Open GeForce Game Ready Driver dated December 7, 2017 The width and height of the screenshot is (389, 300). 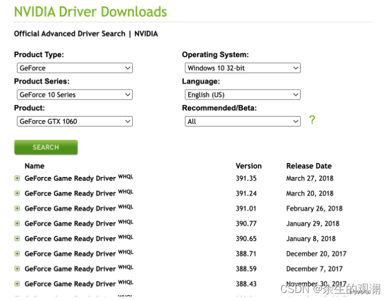coord(79,268)
